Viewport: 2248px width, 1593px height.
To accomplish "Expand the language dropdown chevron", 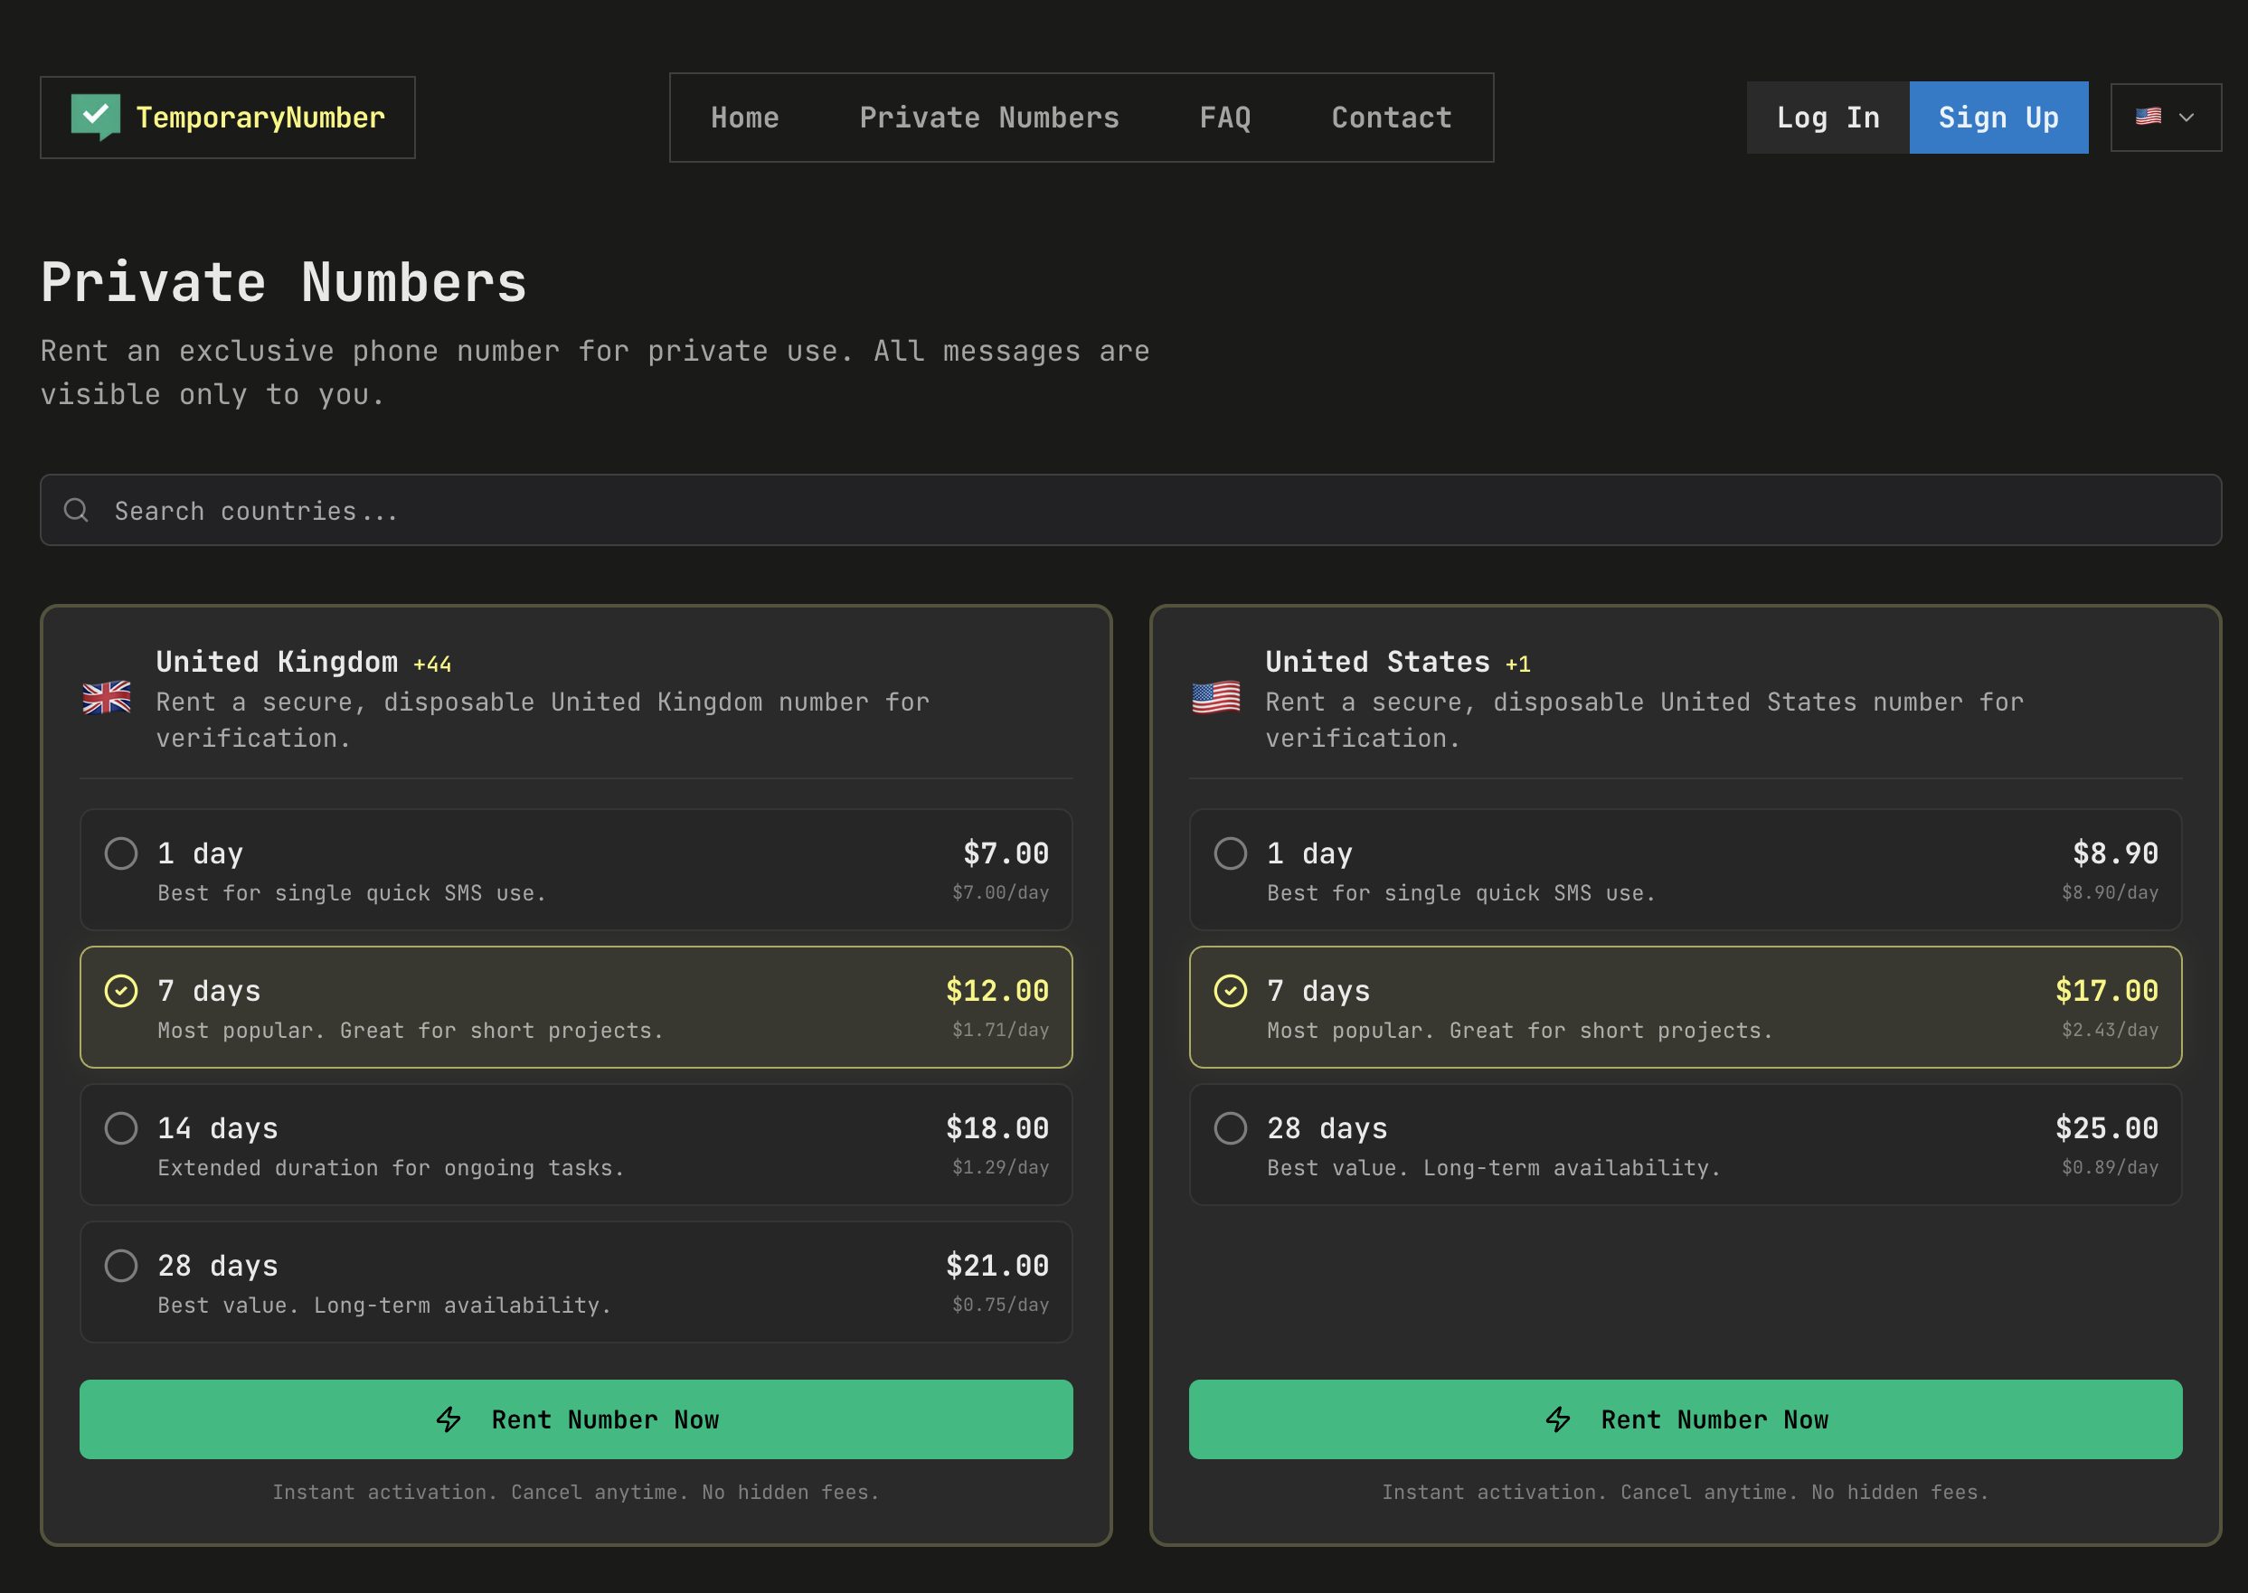I will (2187, 118).
